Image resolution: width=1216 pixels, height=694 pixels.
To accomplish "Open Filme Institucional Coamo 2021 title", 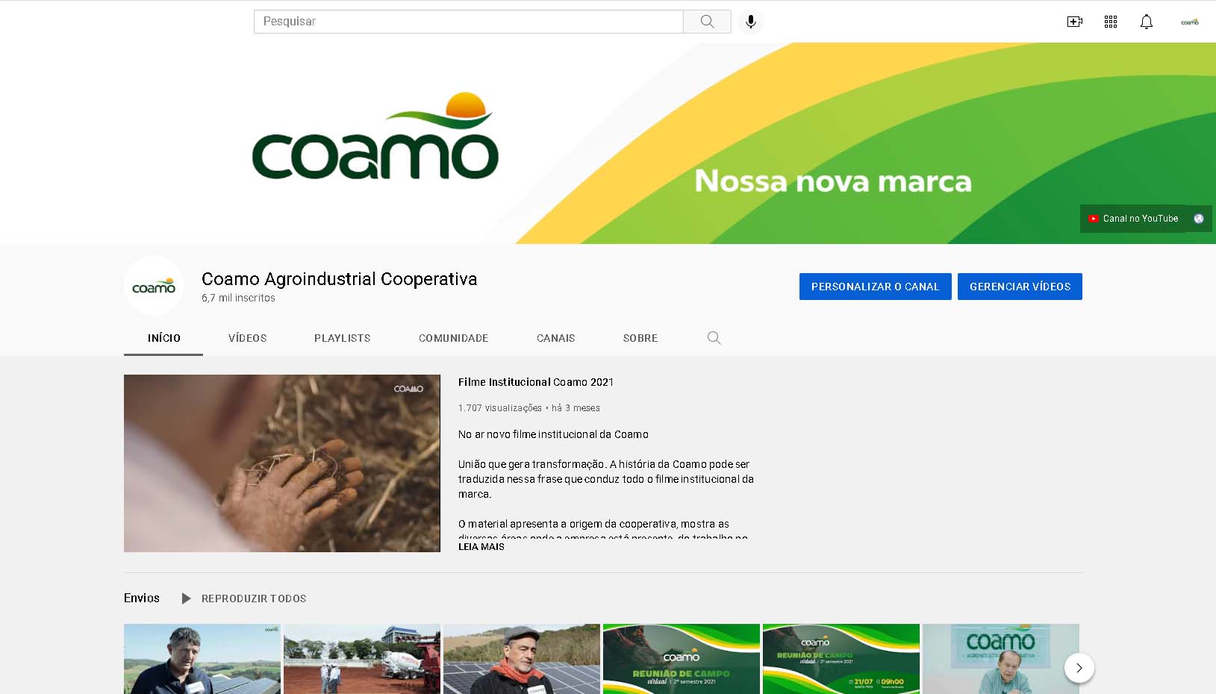I will click(536, 382).
